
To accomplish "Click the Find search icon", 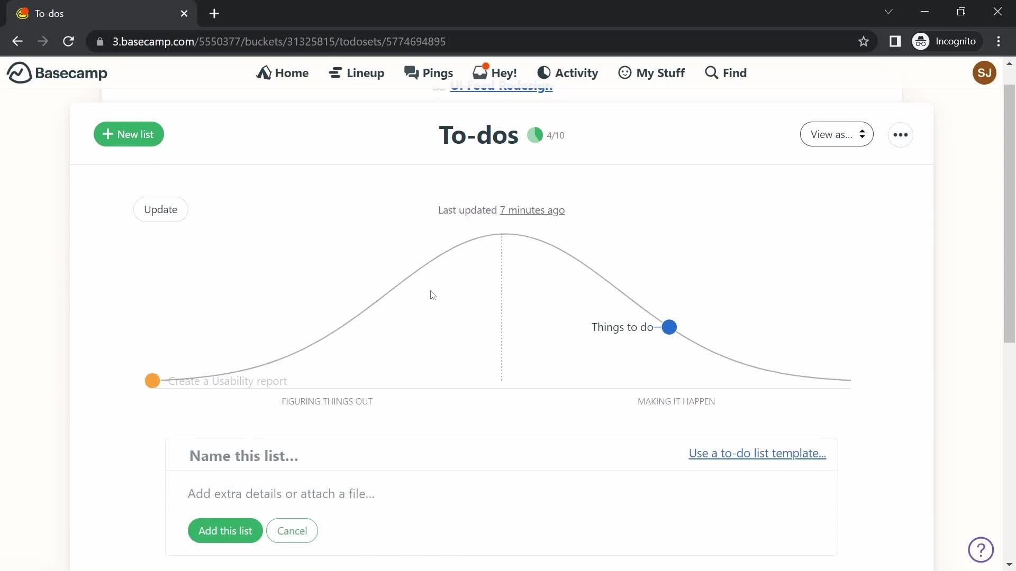I will pos(725,72).
